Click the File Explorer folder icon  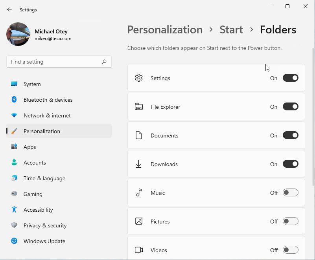point(139,106)
